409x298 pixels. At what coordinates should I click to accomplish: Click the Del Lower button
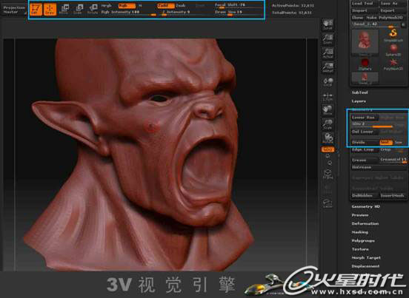coord(364,132)
